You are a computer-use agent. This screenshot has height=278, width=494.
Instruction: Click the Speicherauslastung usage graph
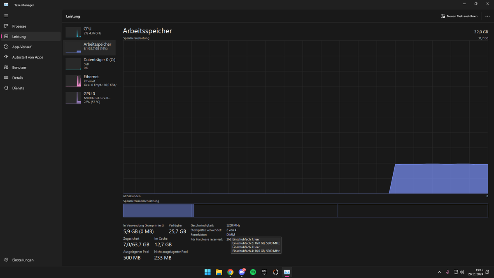pyautogui.click(x=305, y=117)
